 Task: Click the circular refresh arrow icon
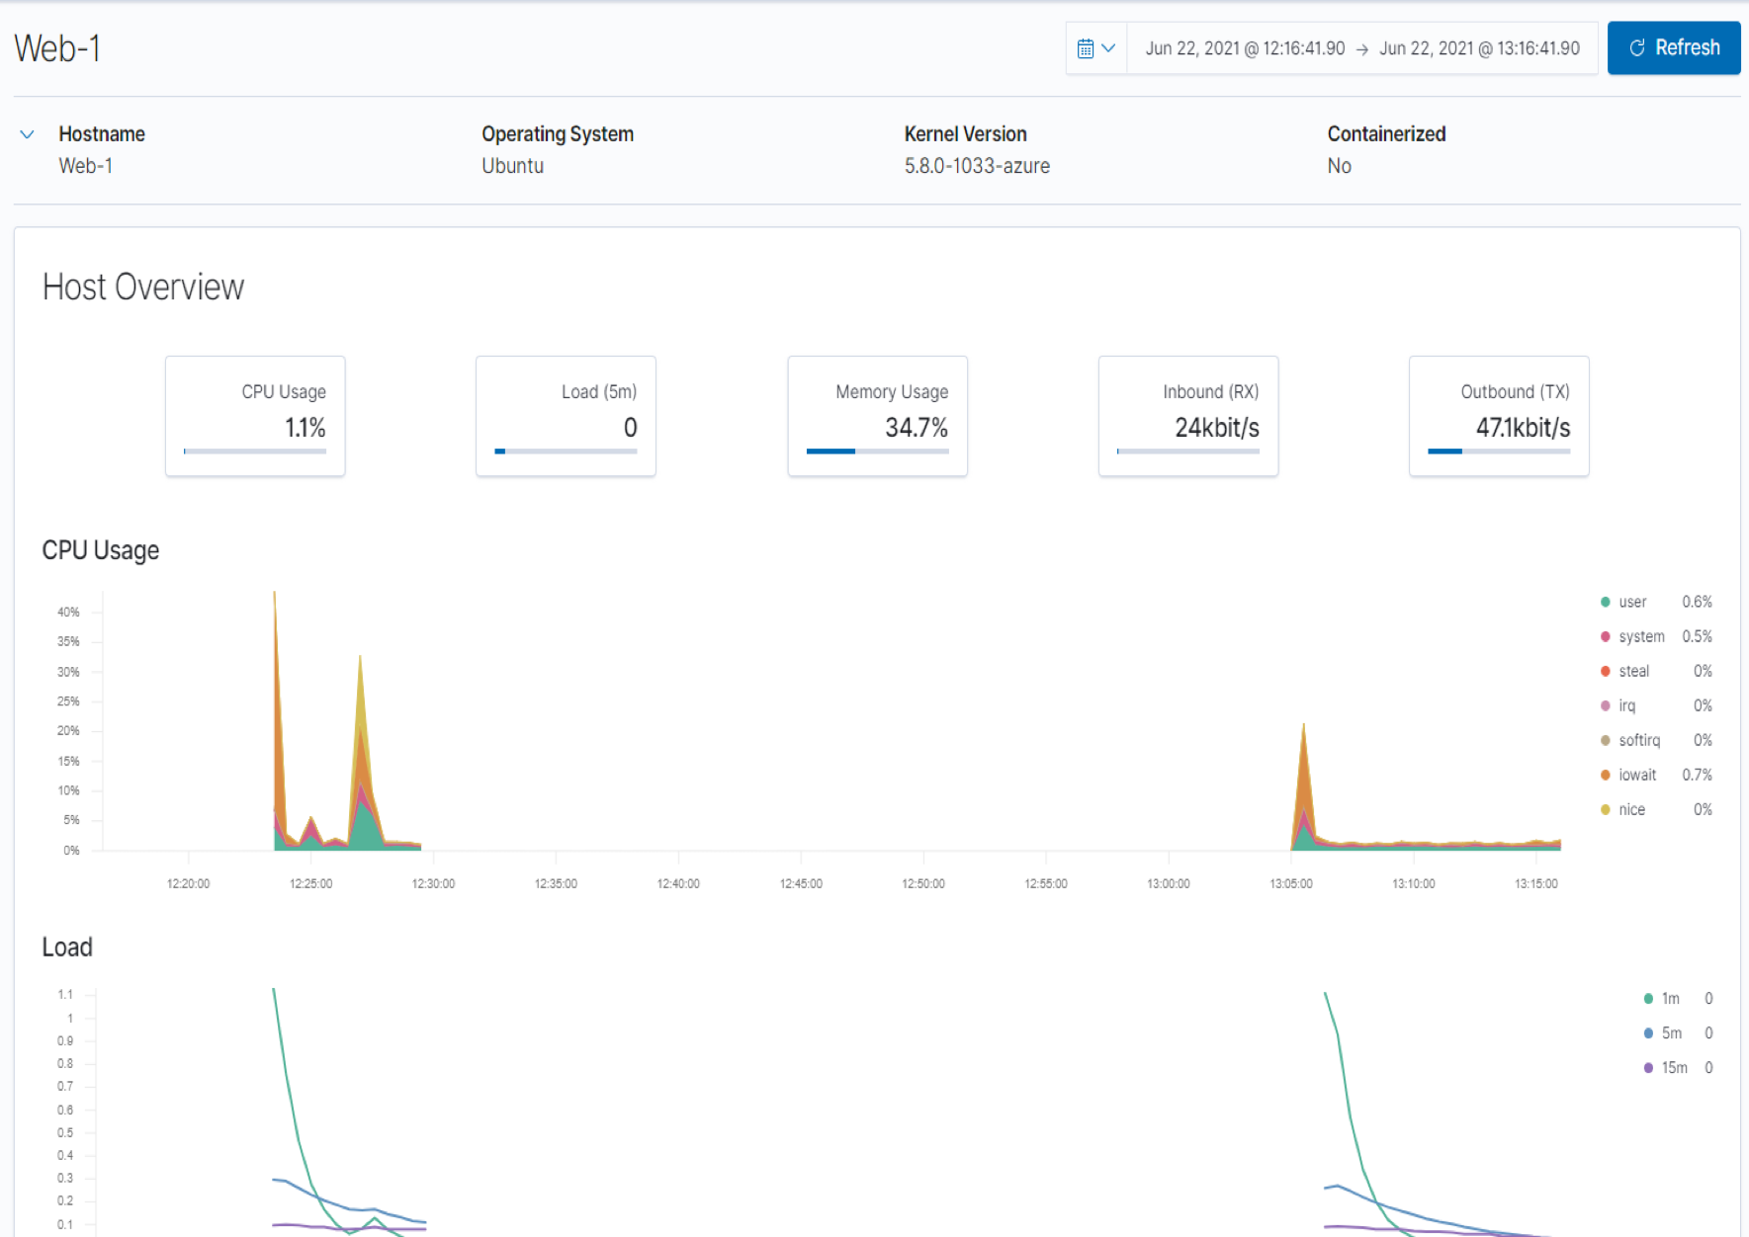point(1636,46)
